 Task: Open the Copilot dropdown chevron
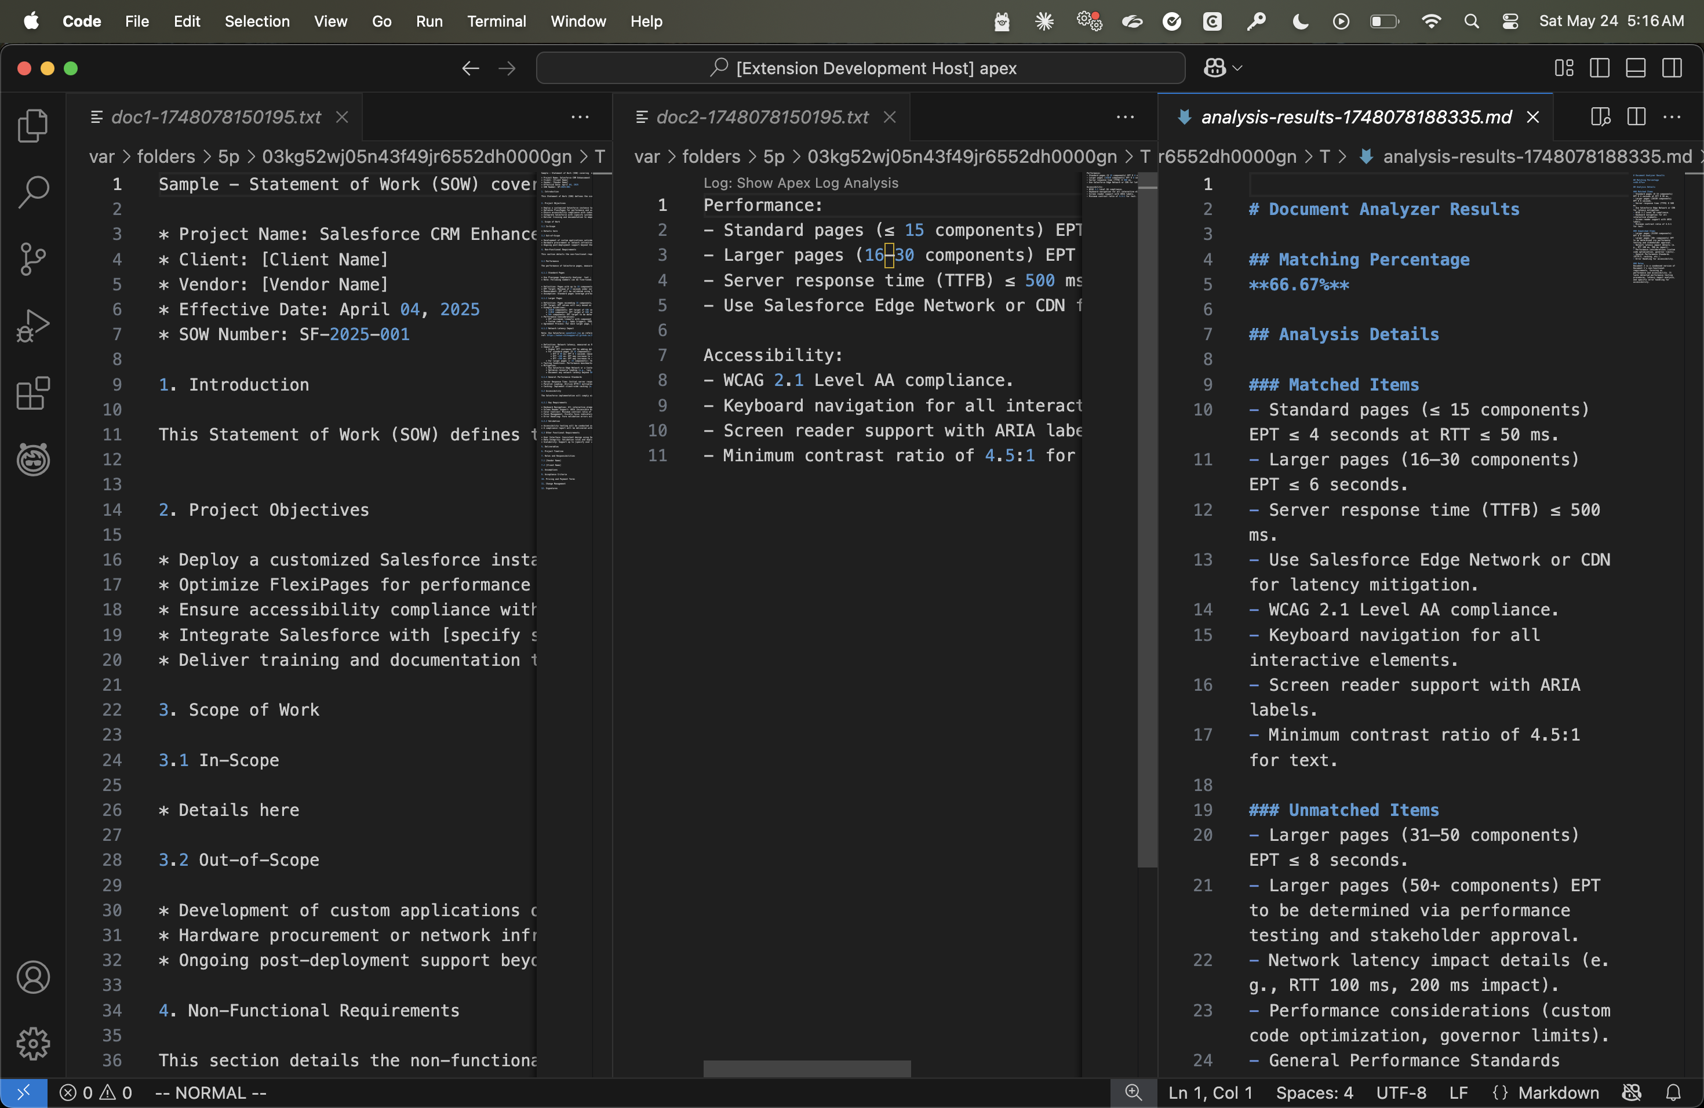click(1237, 68)
